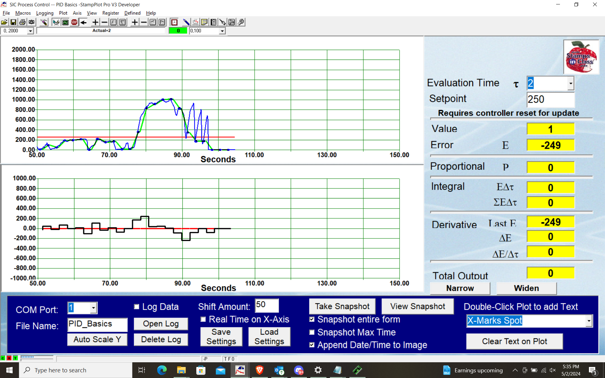Enable the Log Data checkbox
The image size is (605, 378).
pos(136,306)
